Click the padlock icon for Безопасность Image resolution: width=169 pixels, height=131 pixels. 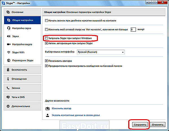8,70
